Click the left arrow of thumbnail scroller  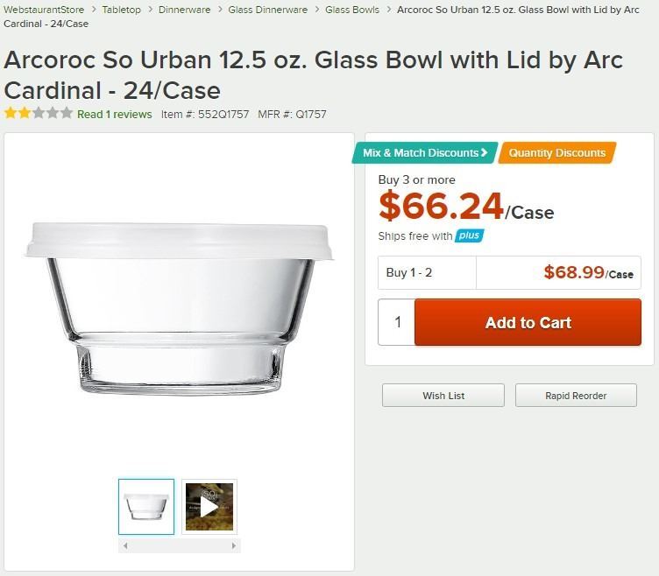click(125, 545)
